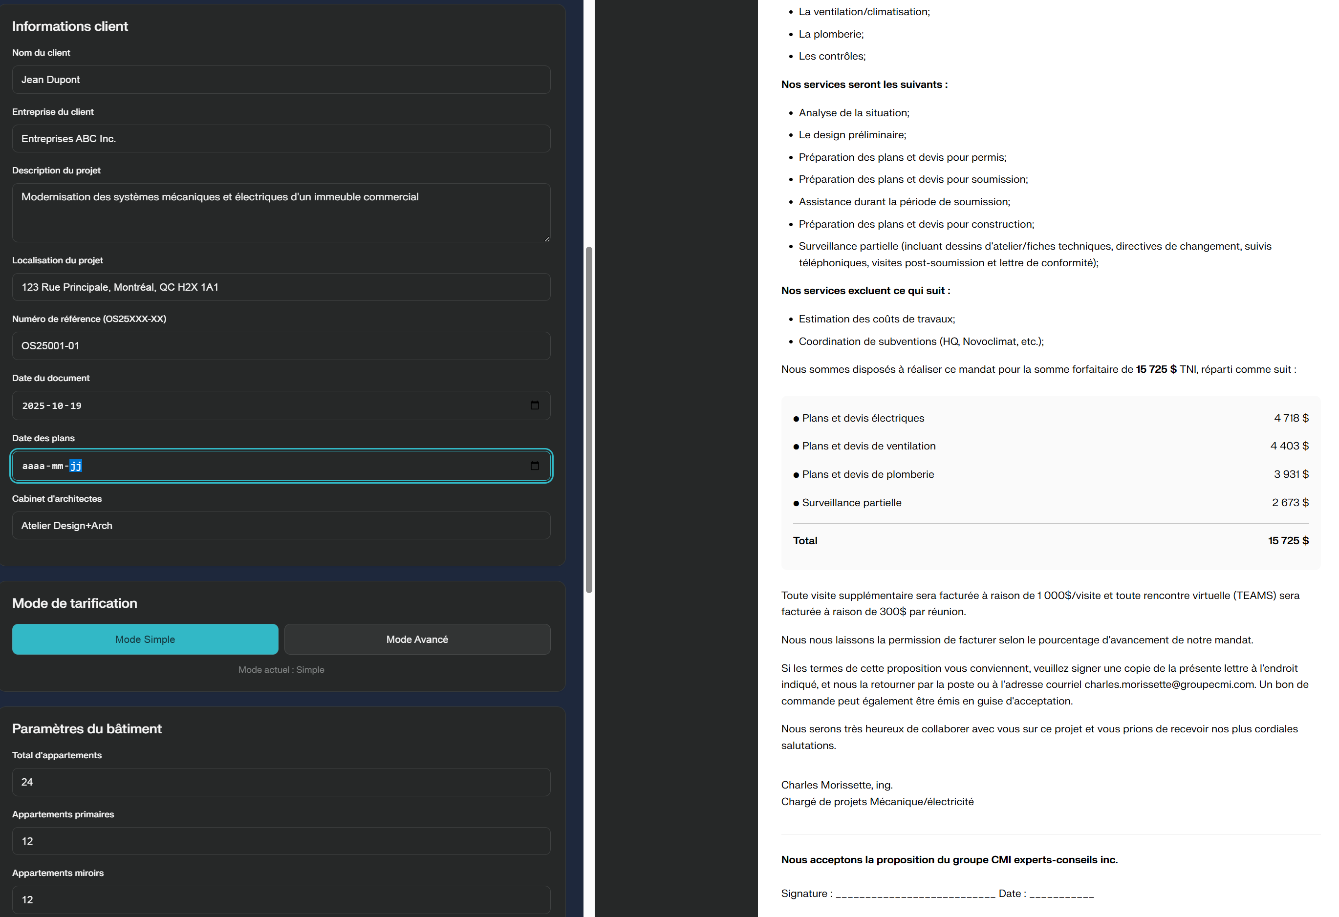The height and width of the screenshot is (917, 1339).
Task: Click the Total d'appartements field
Action: click(x=281, y=782)
